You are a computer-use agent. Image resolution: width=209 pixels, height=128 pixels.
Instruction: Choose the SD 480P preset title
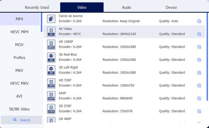tap(65, 119)
